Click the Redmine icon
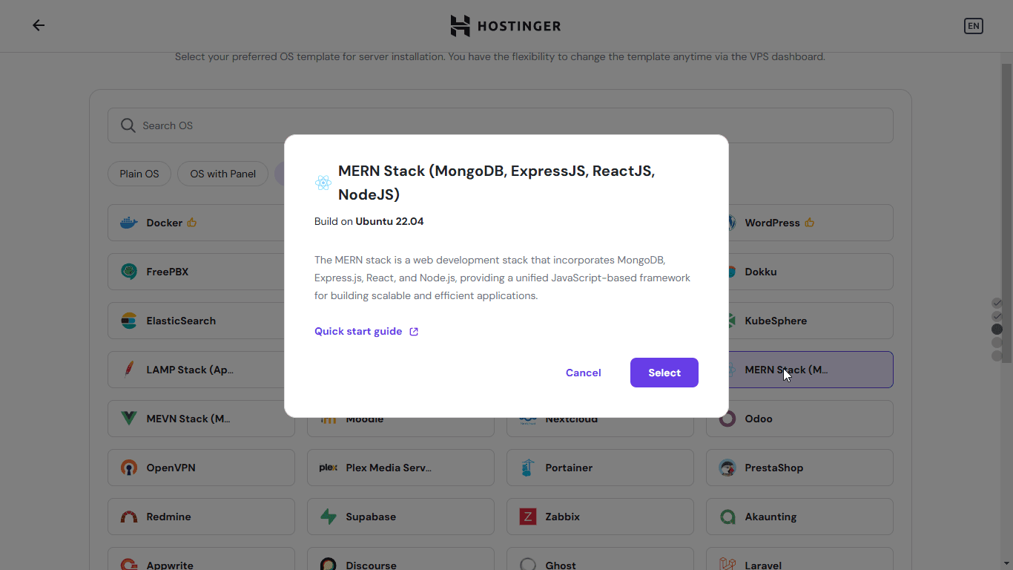 click(x=129, y=517)
